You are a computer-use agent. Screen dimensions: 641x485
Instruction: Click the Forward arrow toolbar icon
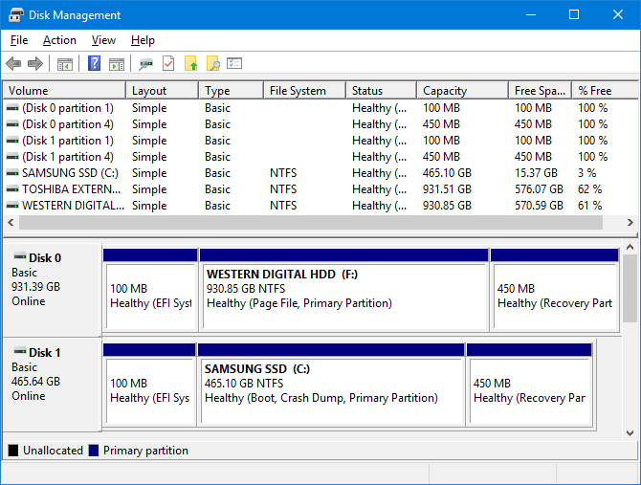(35, 64)
